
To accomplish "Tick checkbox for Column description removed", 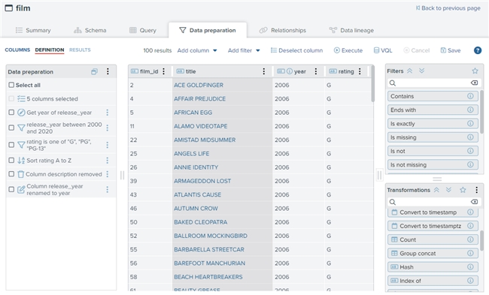I will click(x=11, y=174).
